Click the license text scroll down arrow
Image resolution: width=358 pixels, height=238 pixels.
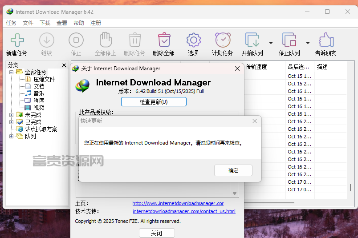tap(235, 194)
